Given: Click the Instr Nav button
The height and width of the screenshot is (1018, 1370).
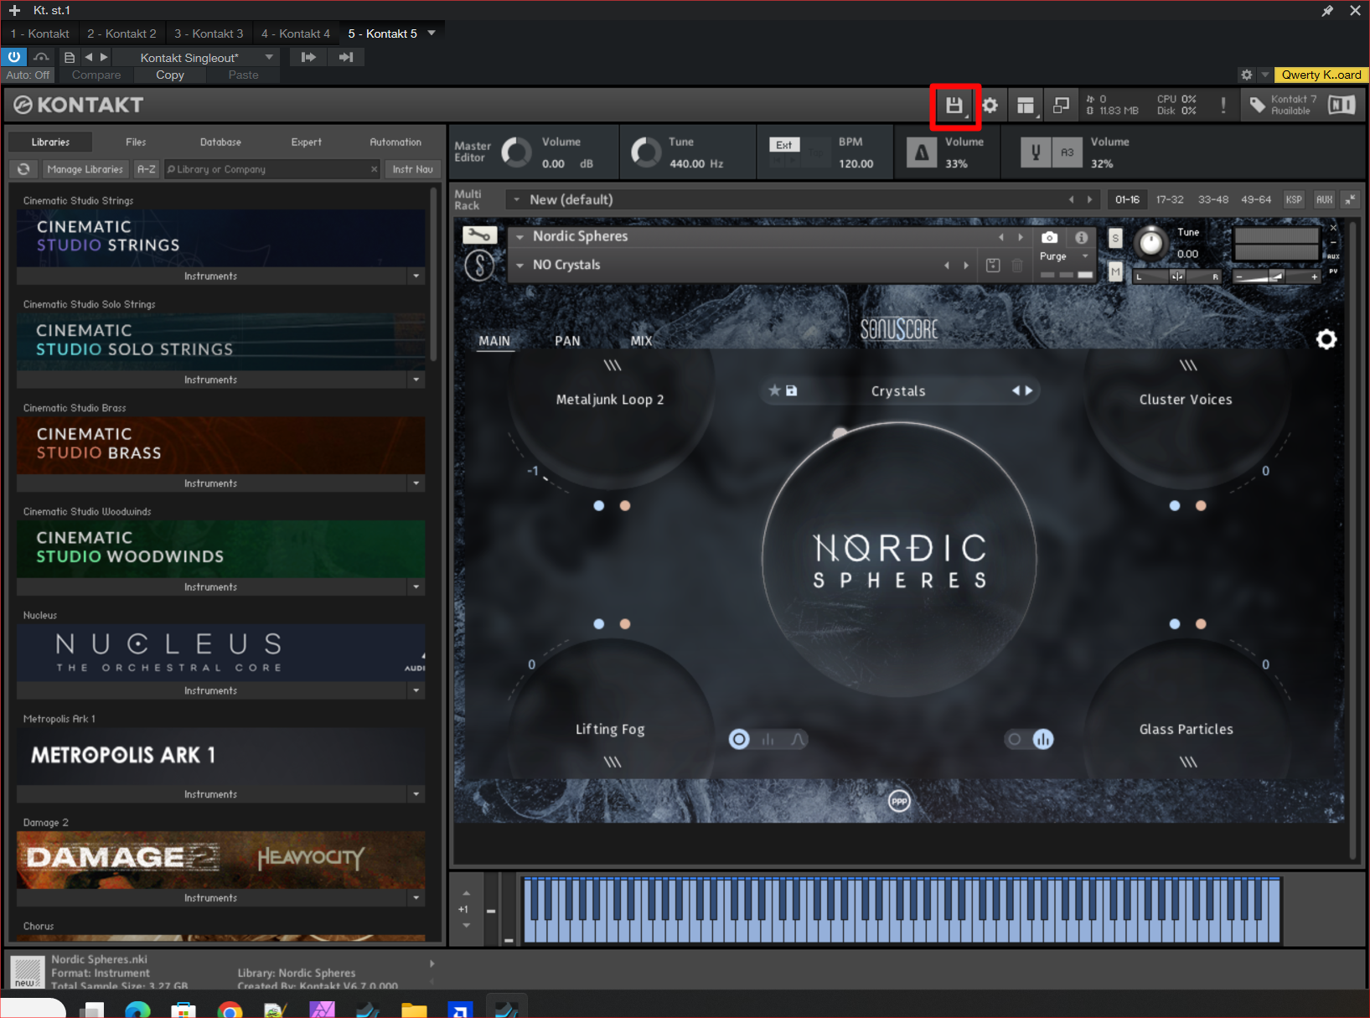Looking at the screenshot, I should point(413,169).
